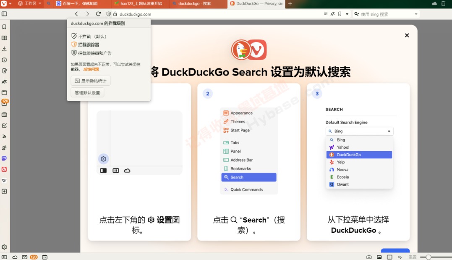The width and height of the screenshot is (452, 260).
Task: Select the 'DuckDuckGo — Privacy' tab
Action: pyautogui.click(x=256, y=3)
